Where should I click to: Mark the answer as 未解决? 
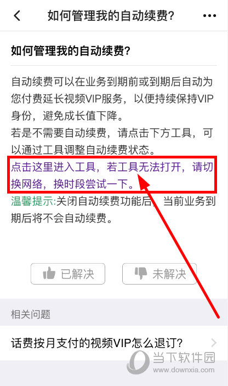[x=159, y=274]
